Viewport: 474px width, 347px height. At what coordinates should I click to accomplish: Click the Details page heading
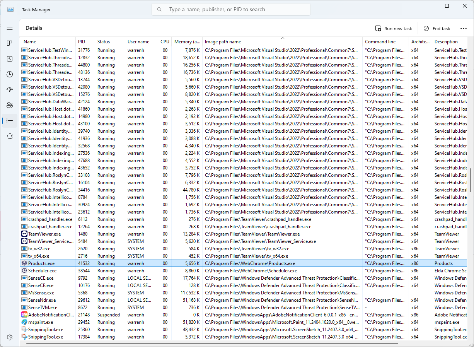[34, 28]
